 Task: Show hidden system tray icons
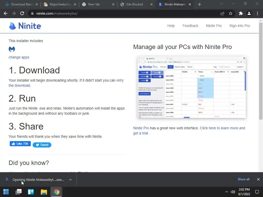click(227, 192)
